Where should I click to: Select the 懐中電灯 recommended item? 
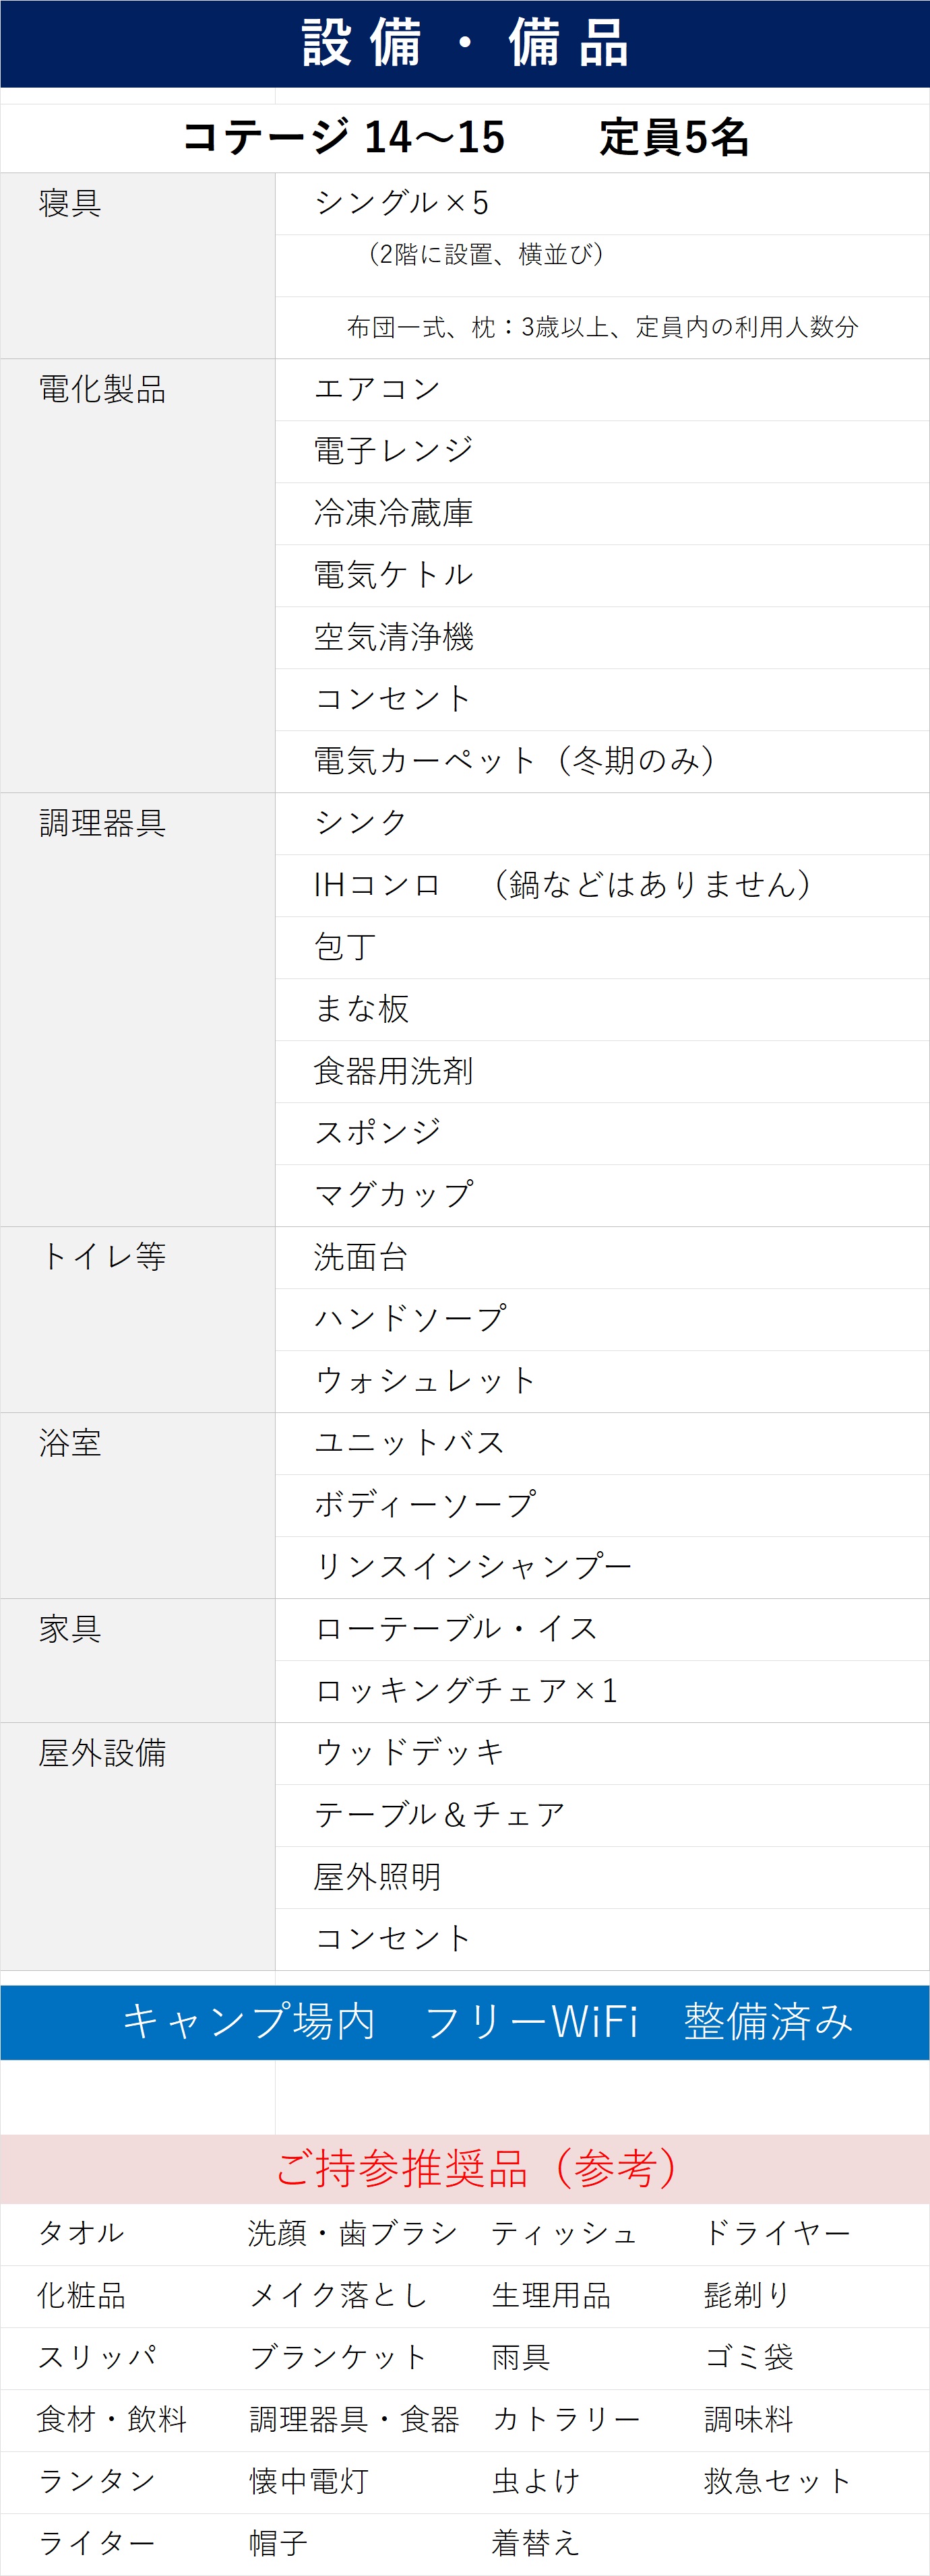pos(309,2481)
